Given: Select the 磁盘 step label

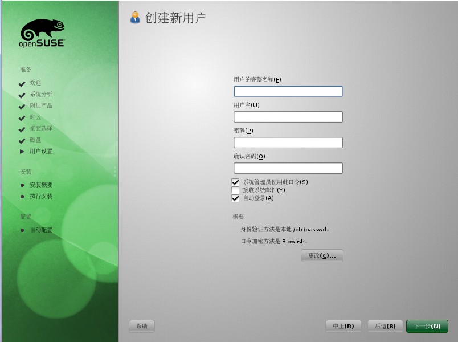Looking at the screenshot, I should pos(35,140).
